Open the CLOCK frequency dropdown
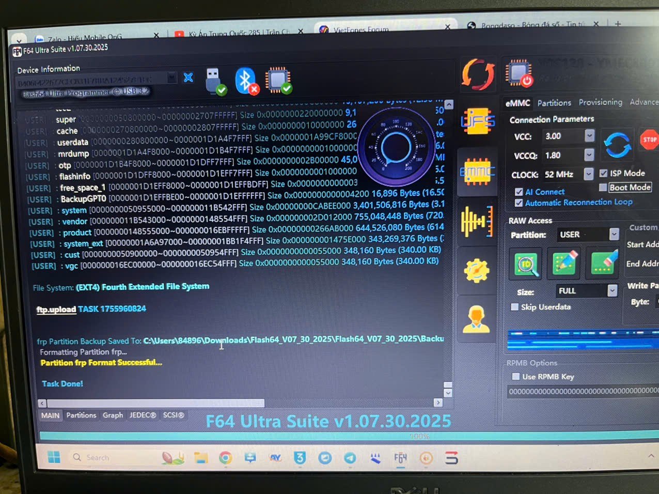 (588, 174)
